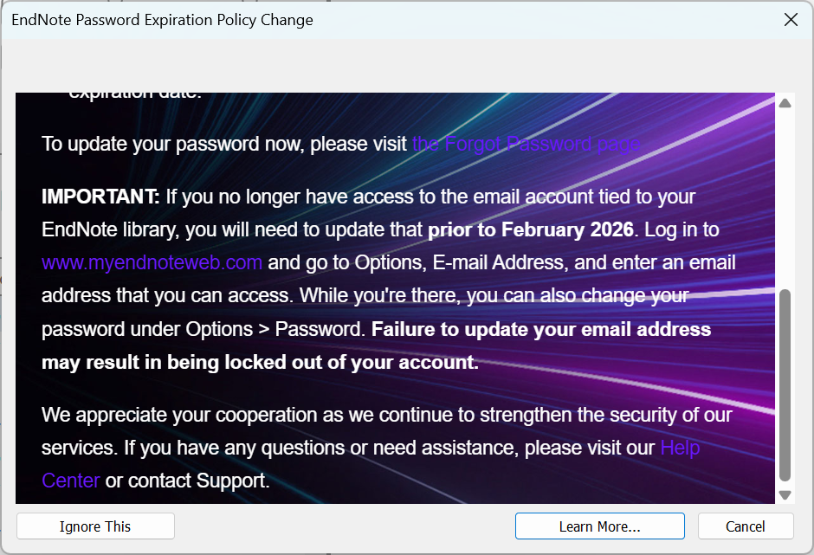Click the bold 'Failure to update your email' text

(540, 330)
